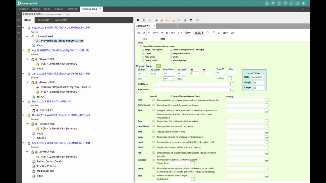Collapse the Aug 10 2018 Well Child visit
The height and width of the screenshot is (183, 326).
pyautogui.click(x=23, y=27)
